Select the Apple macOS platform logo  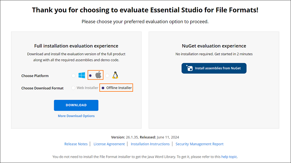[98, 75]
